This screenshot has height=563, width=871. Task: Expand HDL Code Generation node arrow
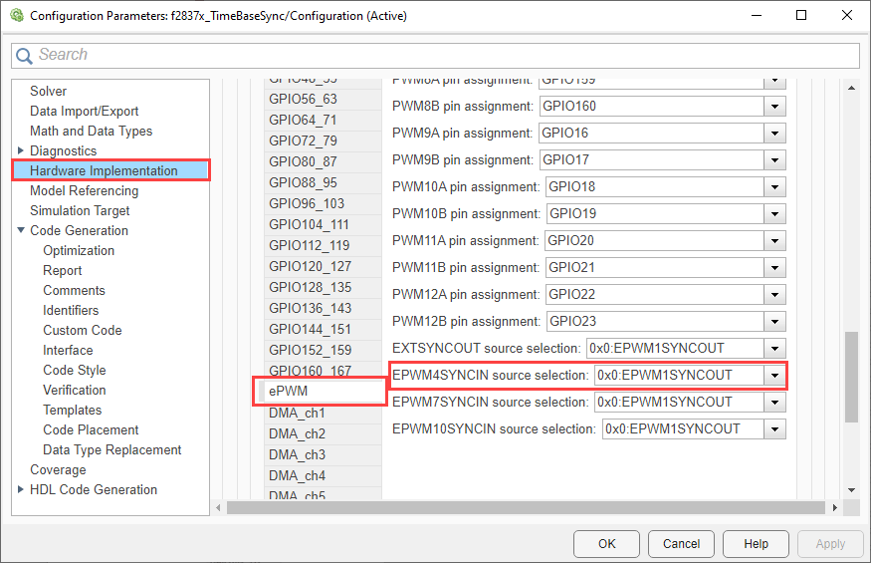21,489
